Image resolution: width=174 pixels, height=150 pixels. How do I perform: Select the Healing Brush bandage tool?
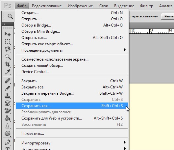click(8, 81)
